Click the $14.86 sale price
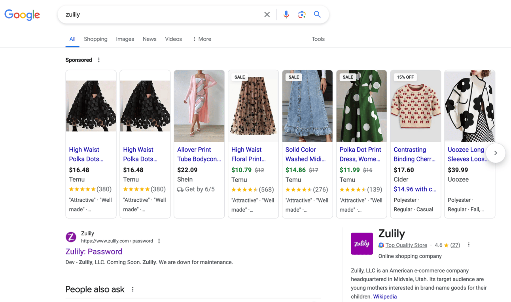 coord(295,170)
